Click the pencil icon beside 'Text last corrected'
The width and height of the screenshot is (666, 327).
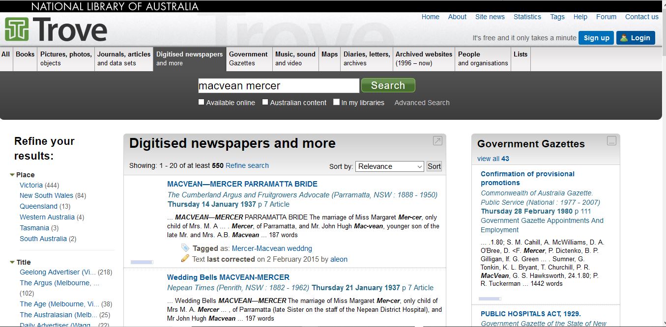(185, 258)
